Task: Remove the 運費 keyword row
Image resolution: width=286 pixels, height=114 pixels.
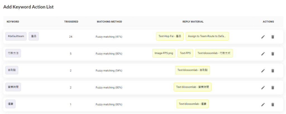Action: [x=273, y=104]
